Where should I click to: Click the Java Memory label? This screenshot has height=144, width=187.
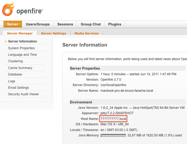89,135
